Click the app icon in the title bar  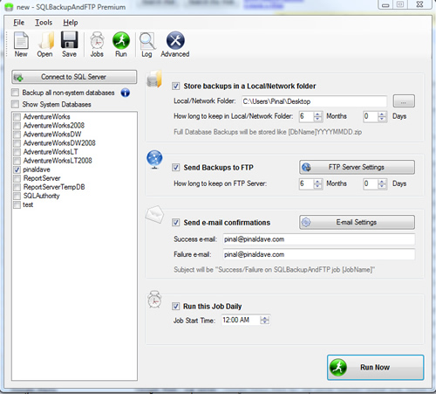(x=9, y=7)
